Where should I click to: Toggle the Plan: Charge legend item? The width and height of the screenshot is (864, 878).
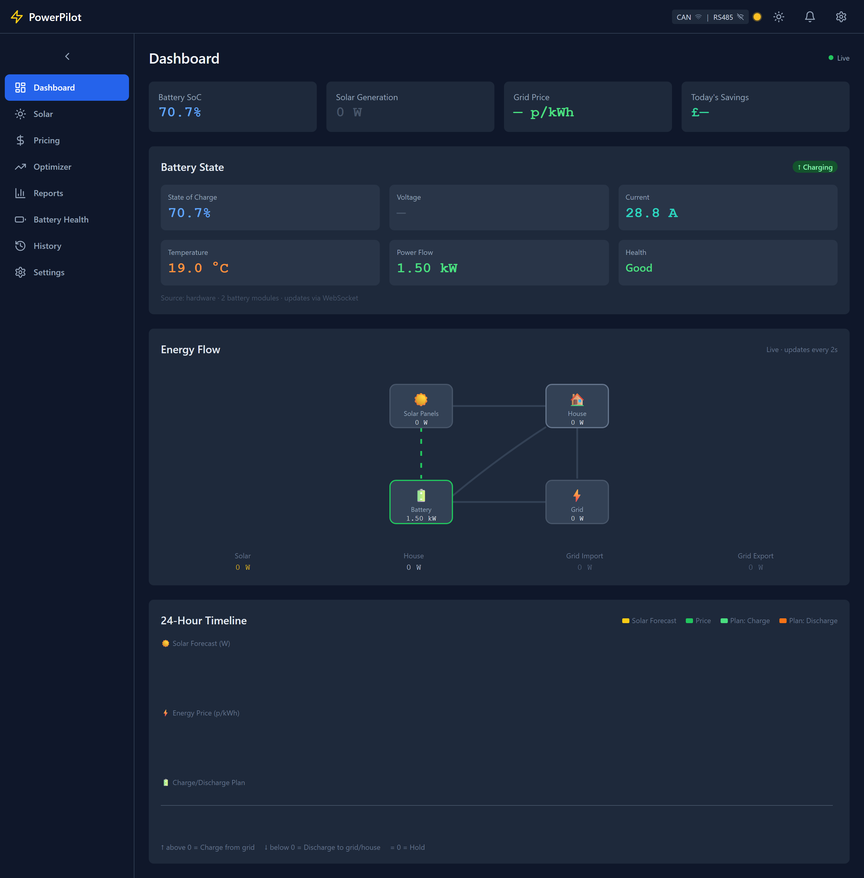(745, 620)
